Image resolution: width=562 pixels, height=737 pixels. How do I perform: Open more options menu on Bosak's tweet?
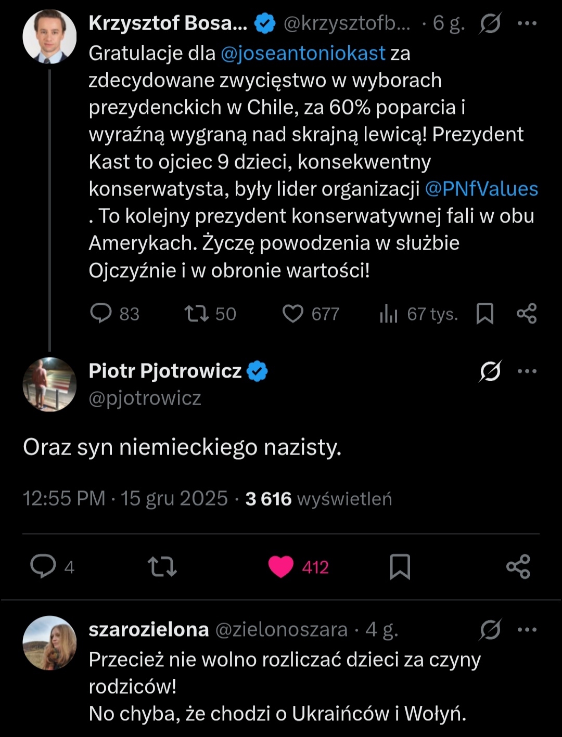click(527, 23)
